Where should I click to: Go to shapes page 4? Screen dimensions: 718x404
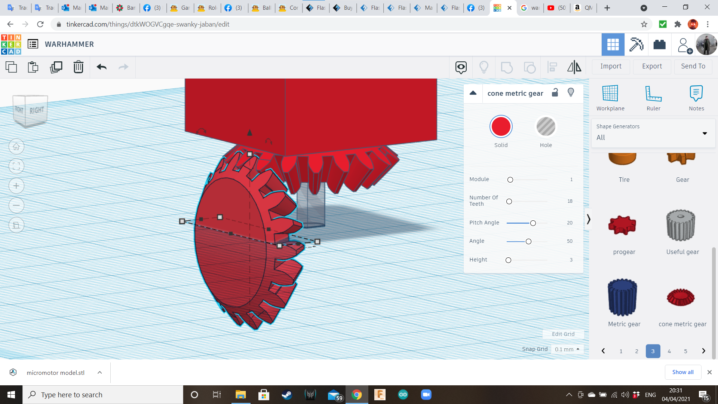[669, 351]
